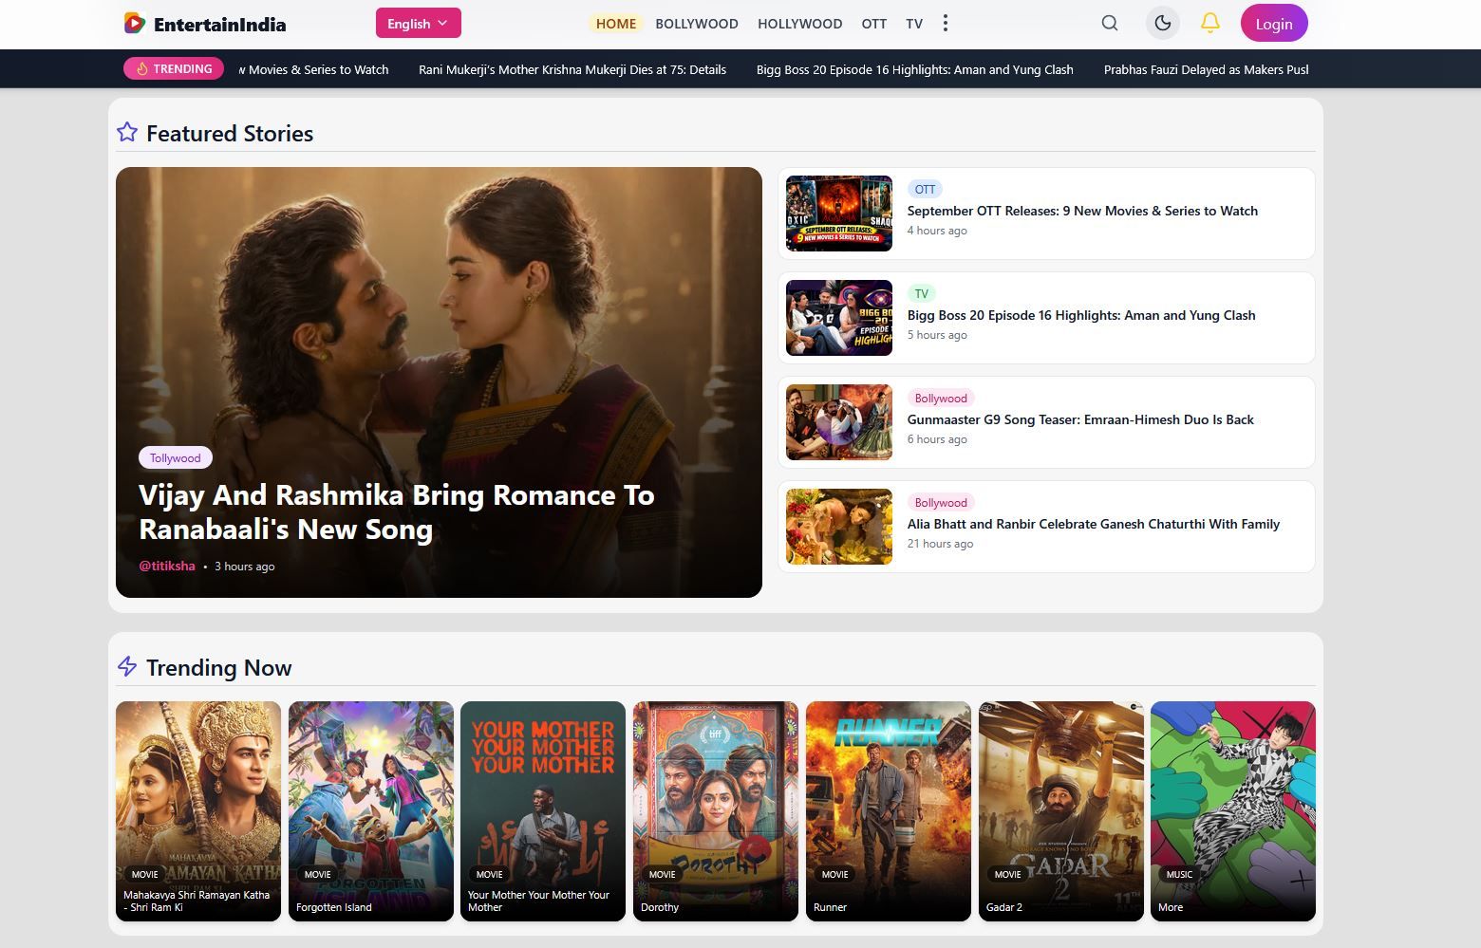Open the Forgotten Island movie card
The height and width of the screenshot is (948, 1481).
tap(371, 811)
